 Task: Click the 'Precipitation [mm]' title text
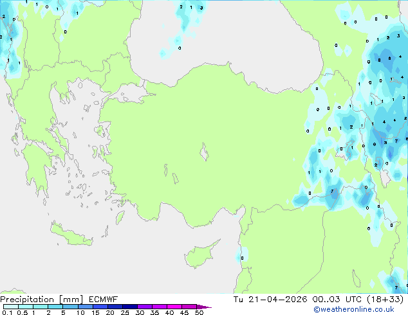coord(41,300)
